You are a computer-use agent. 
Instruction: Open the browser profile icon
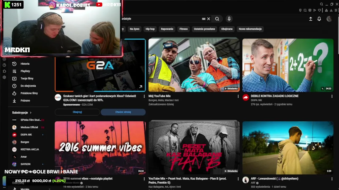[326, 10]
